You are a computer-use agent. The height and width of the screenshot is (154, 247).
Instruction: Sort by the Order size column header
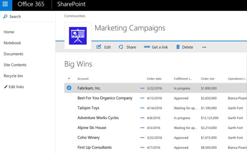click(207, 79)
